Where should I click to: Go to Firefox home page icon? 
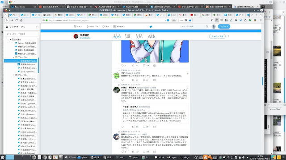point(21,20)
